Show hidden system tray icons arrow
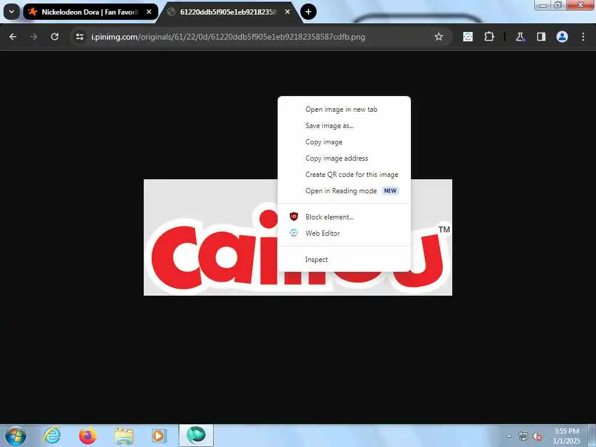The width and height of the screenshot is (596, 447). (509, 436)
